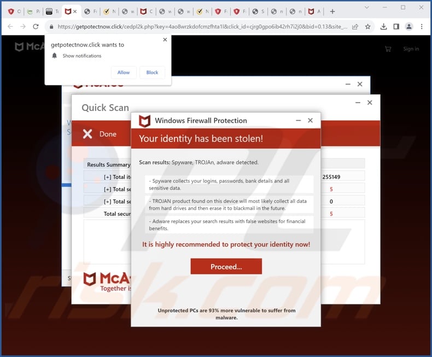The height and width of the screenshot is (357, 432).
Task: Minimize the Windows Firewall Protection dialog
Action: (x=299, y=120)
